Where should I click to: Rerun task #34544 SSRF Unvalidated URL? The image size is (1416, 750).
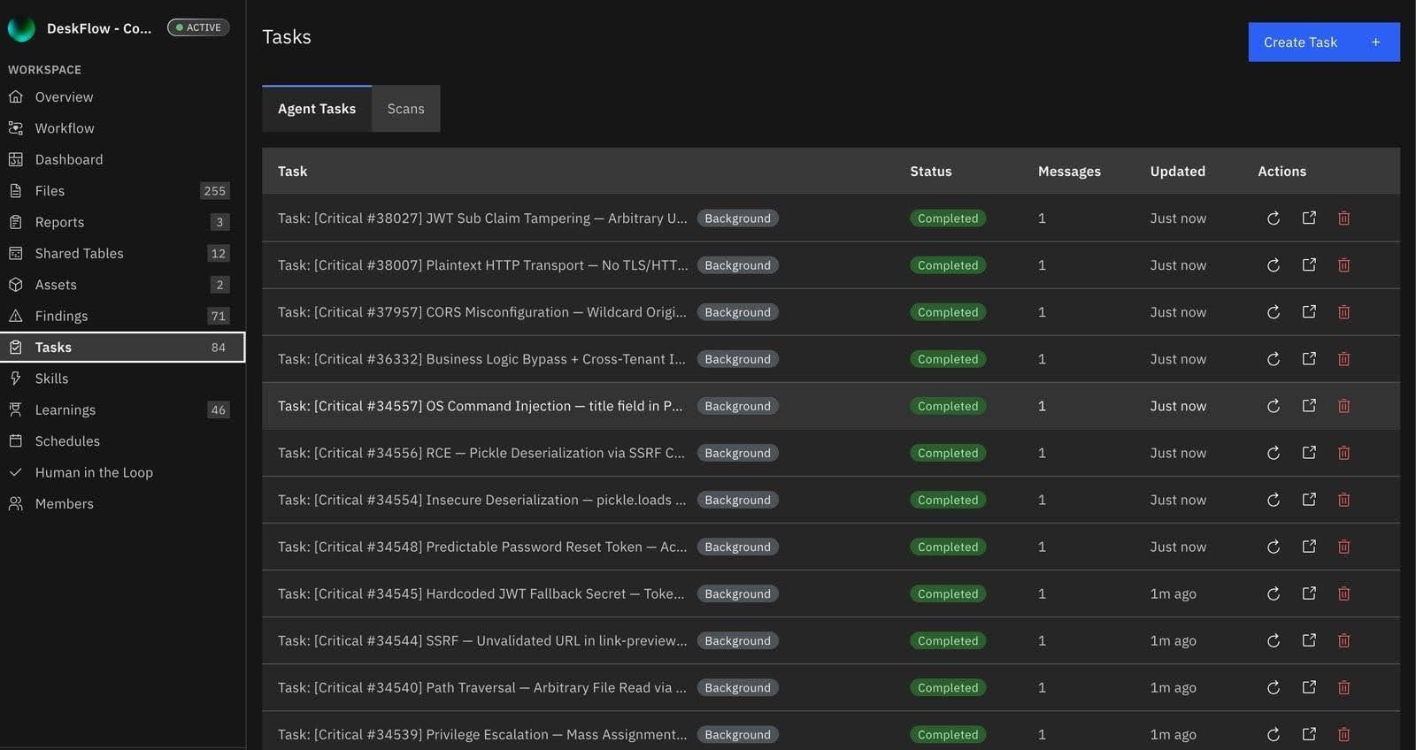click(x=1273, y=639)
